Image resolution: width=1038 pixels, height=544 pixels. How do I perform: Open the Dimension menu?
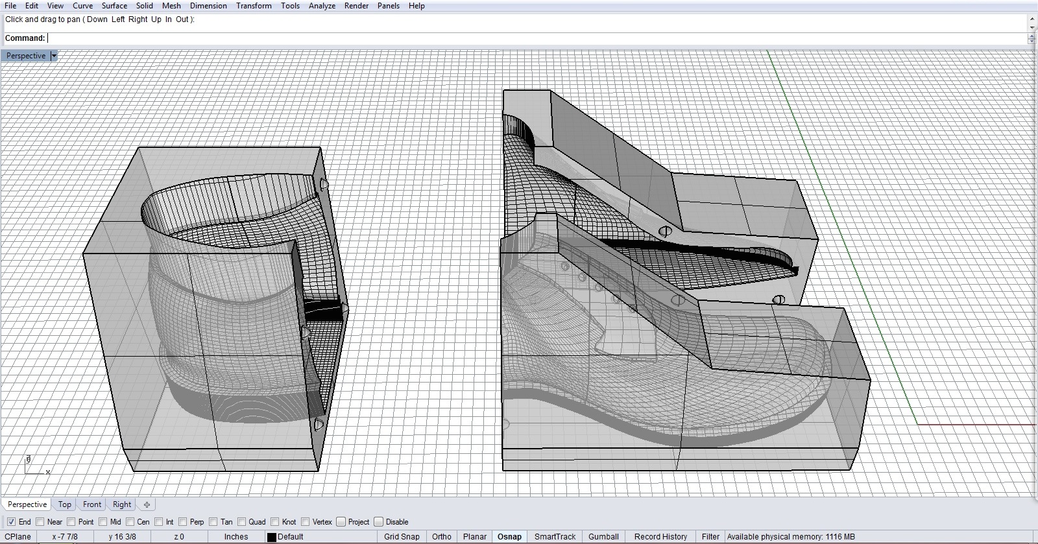coord(208,6)
